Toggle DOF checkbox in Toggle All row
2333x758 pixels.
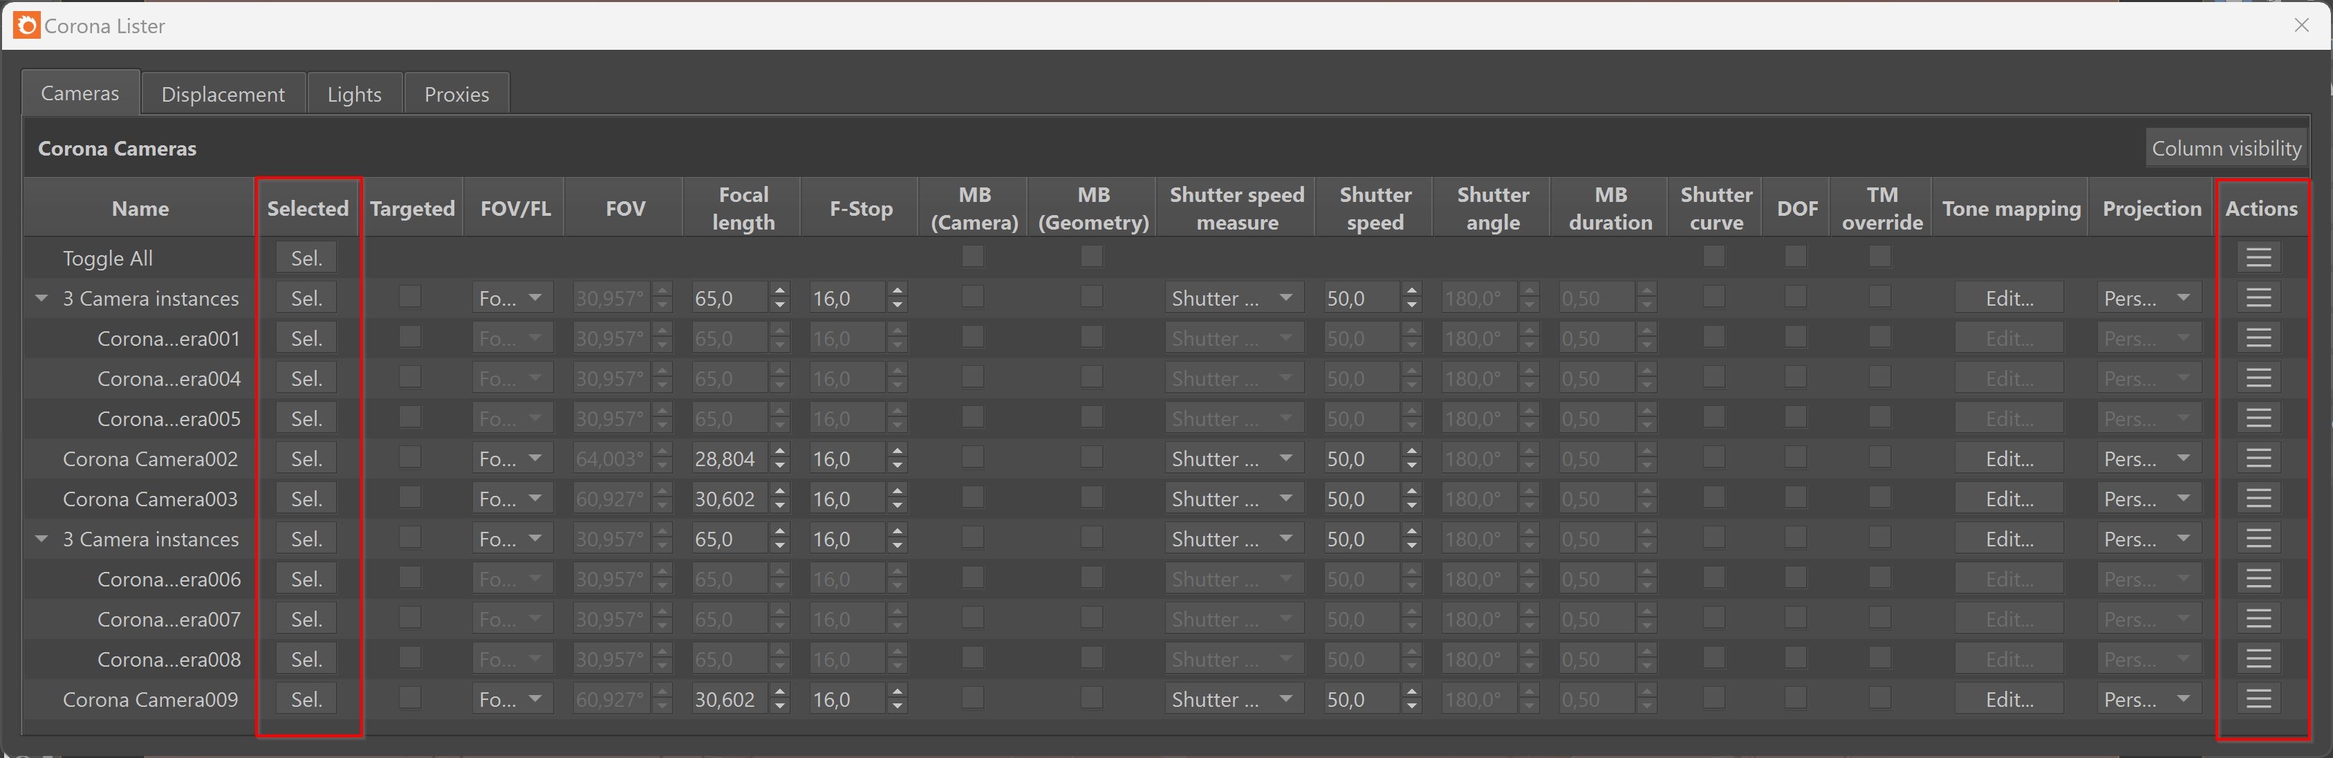click(1795, 257)
